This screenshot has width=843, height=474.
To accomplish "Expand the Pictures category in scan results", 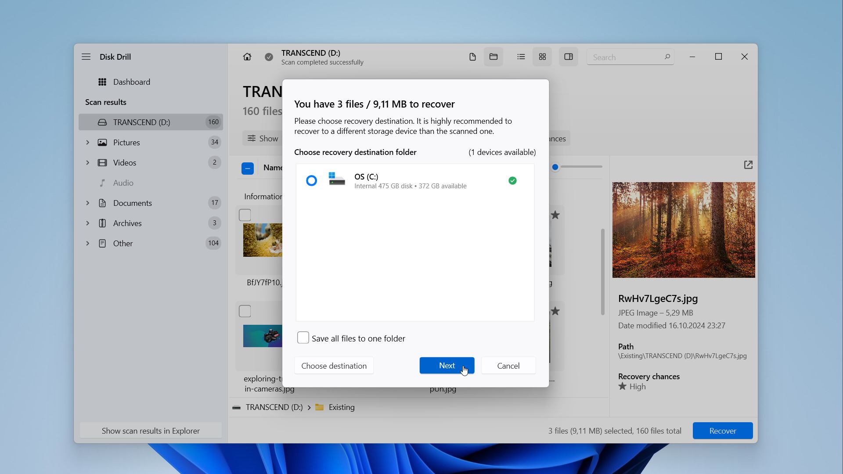I will point(87,142).
